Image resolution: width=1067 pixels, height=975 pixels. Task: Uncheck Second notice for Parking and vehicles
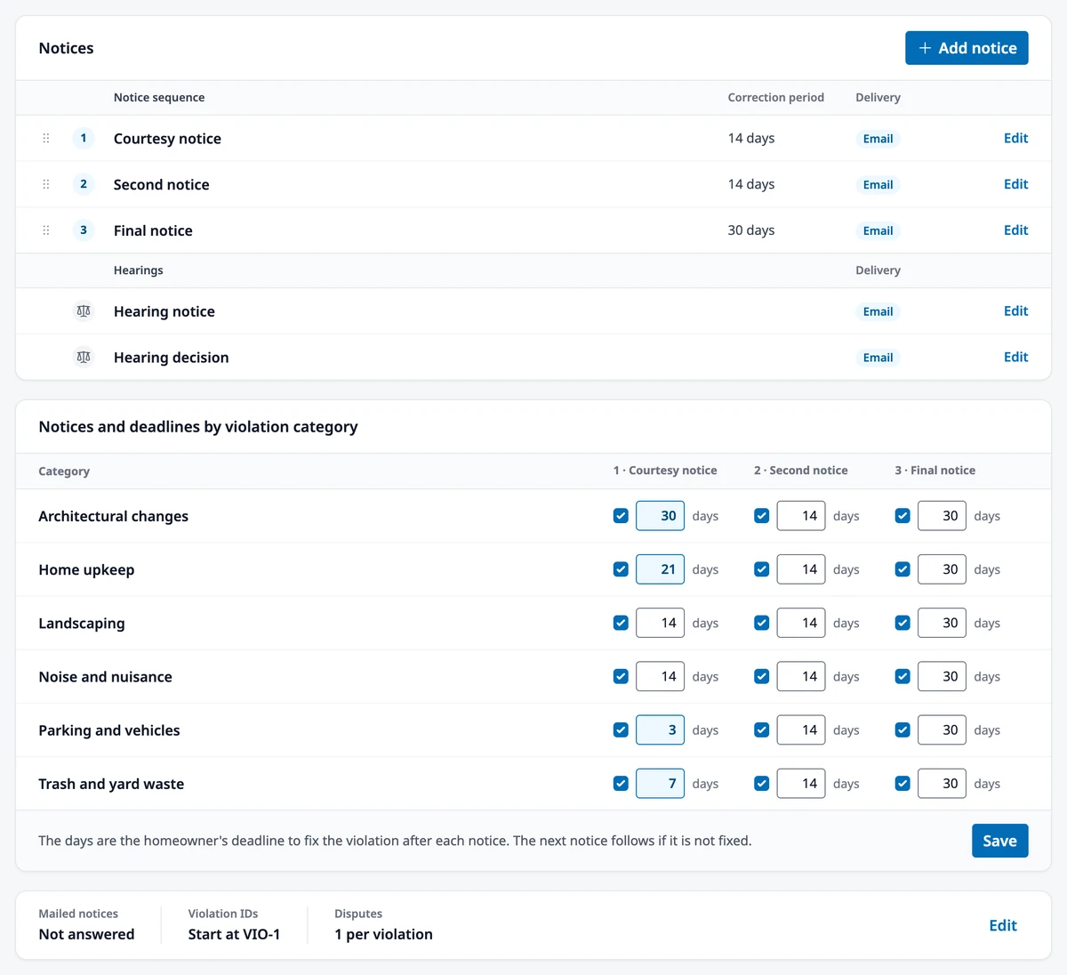pyautogui.click(x=762, y=729)
